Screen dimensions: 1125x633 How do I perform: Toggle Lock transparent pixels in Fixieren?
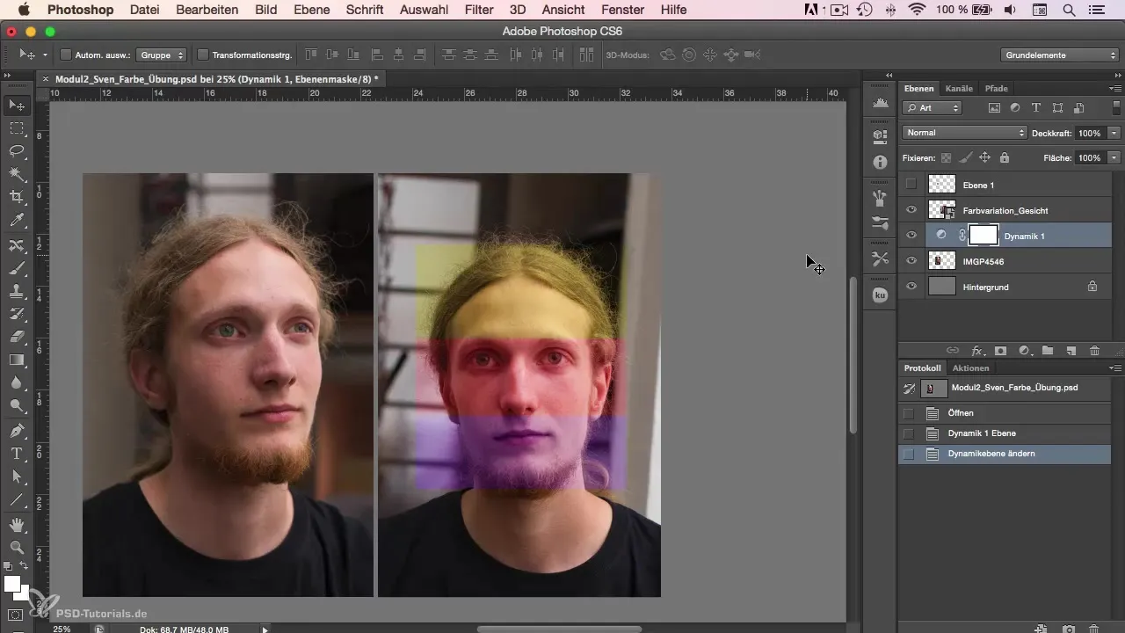tap(947, 158)
